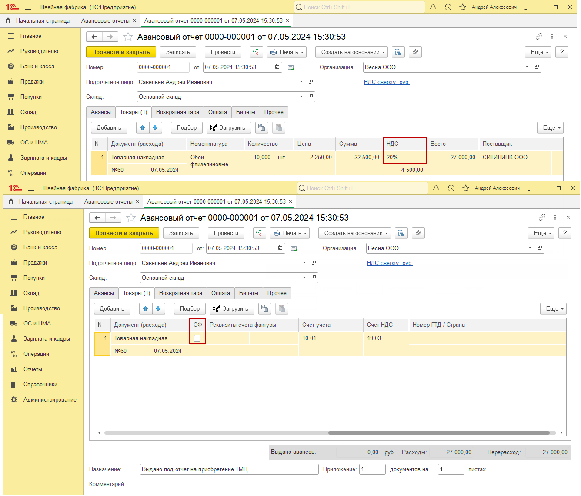The width and height of the screenshot is (581, 496).
Task: Switch to the Возвратная тара tab in the lower window
Action: point(180,293)
